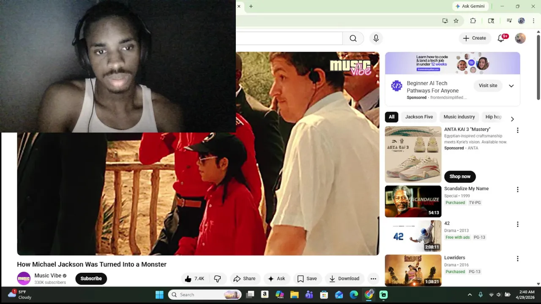
Task: Open Microsoft Store on taskbar
Action: click(324, 295)
